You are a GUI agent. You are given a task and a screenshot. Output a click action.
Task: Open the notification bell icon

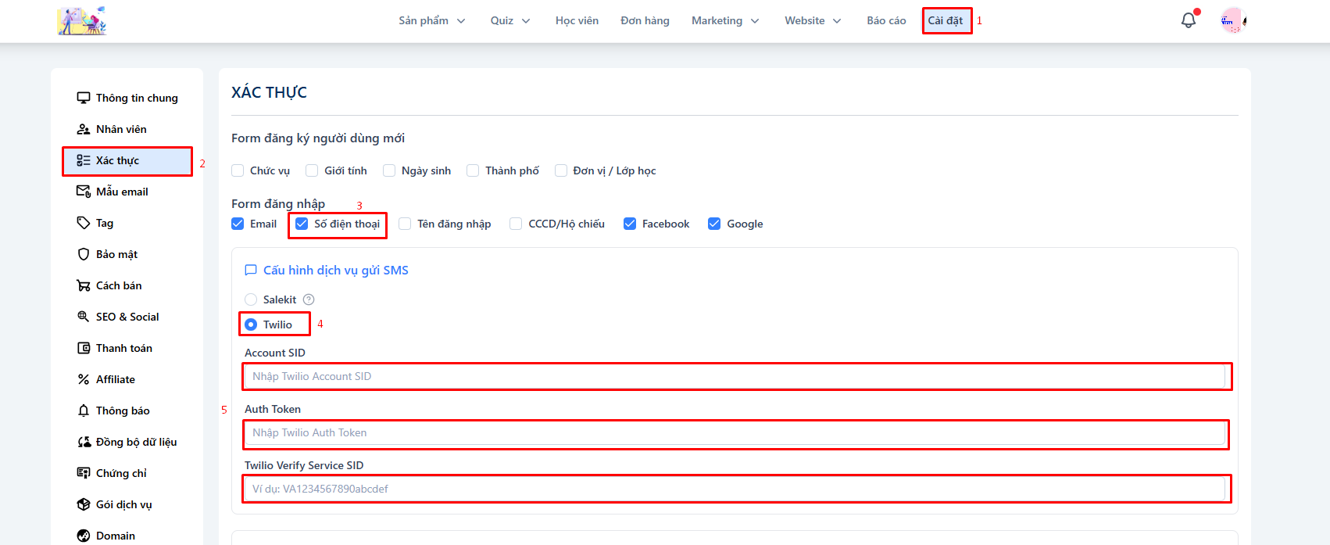tap(1188, 20)
